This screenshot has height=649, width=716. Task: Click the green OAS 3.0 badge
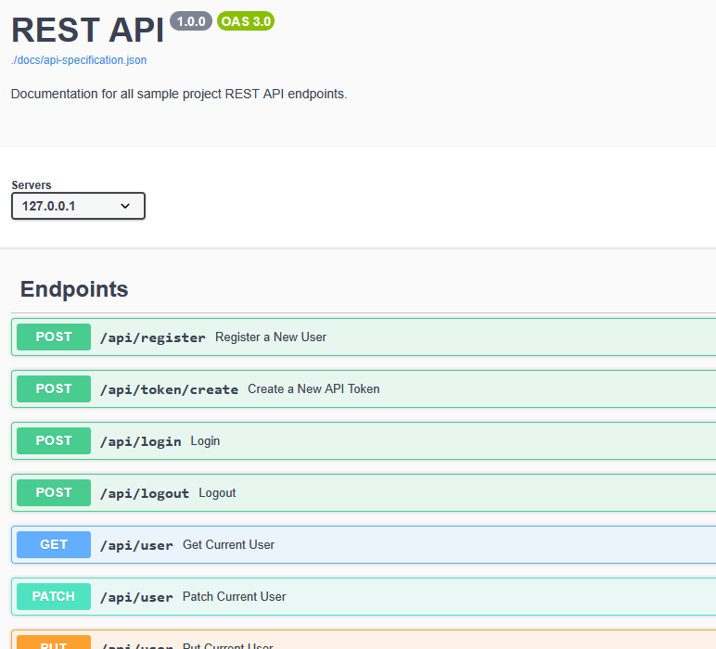(x=246, y=21)
